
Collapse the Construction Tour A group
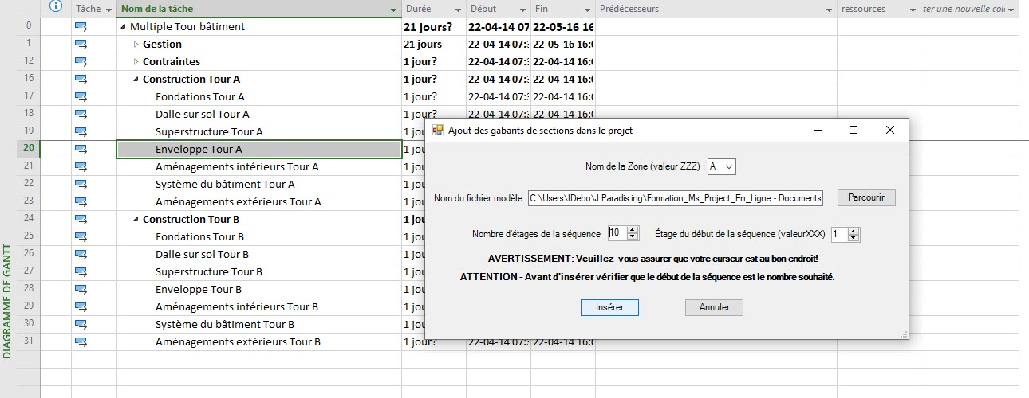click(136, 80)
